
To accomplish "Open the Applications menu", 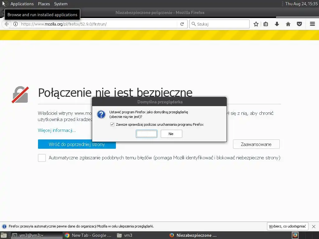I will (x=22, y=4).
